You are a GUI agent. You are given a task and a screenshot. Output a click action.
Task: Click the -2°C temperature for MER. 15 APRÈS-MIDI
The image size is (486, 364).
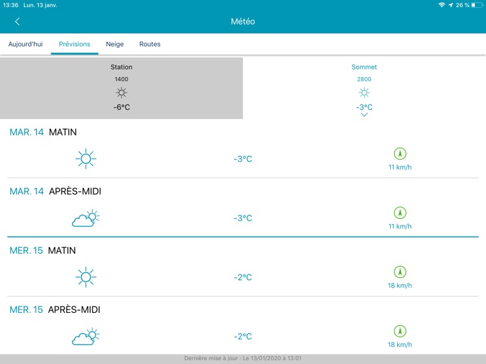243,336
